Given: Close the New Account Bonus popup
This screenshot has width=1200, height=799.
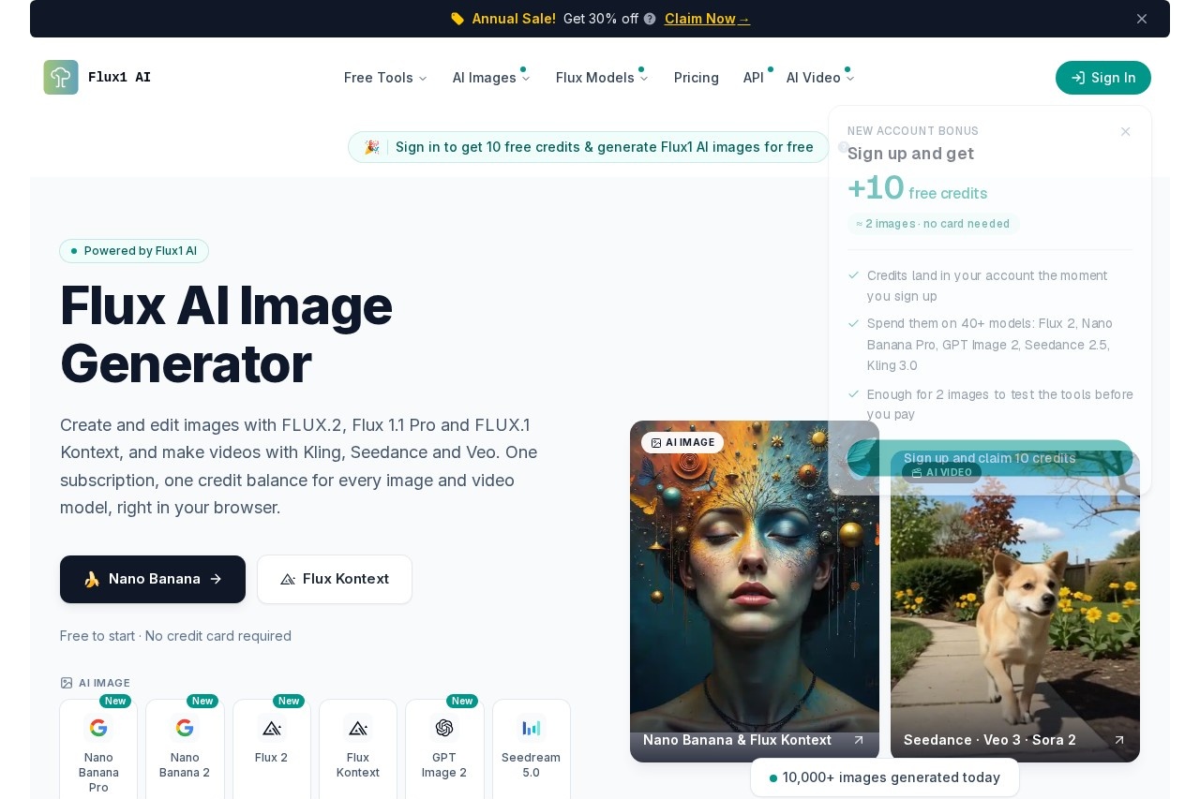Looking at the screenshot, I should click(x=1126, y=132).
